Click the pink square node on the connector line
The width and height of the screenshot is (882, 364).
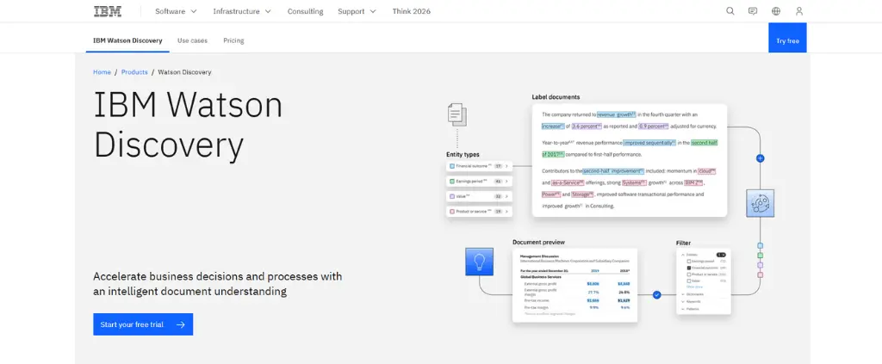761,275
